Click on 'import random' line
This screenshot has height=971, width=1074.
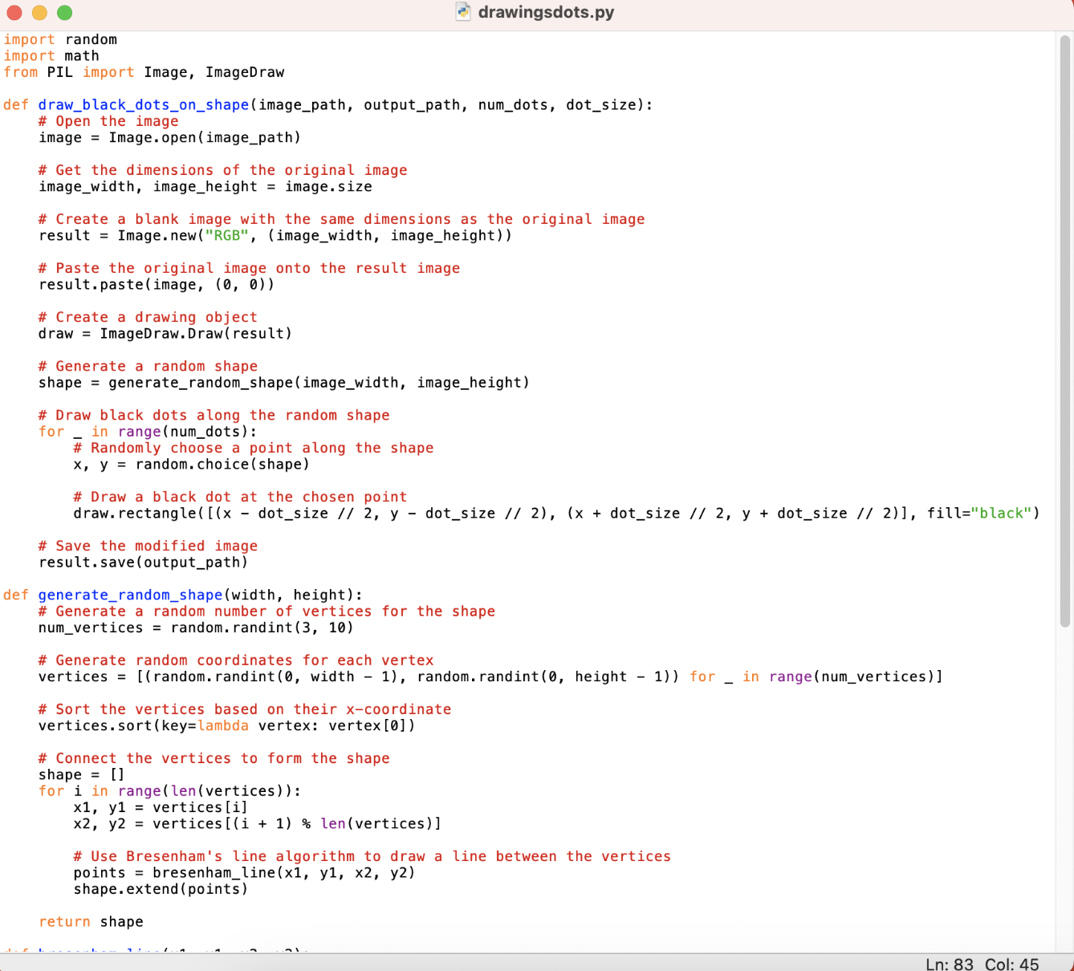pyautogui.click(x=60, y=39)
